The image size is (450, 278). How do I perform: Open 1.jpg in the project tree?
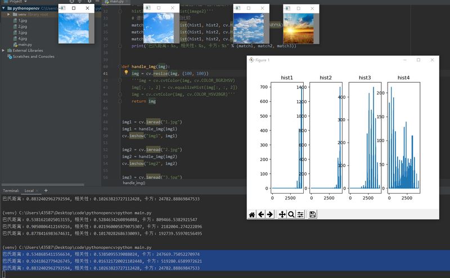(22, 20)
